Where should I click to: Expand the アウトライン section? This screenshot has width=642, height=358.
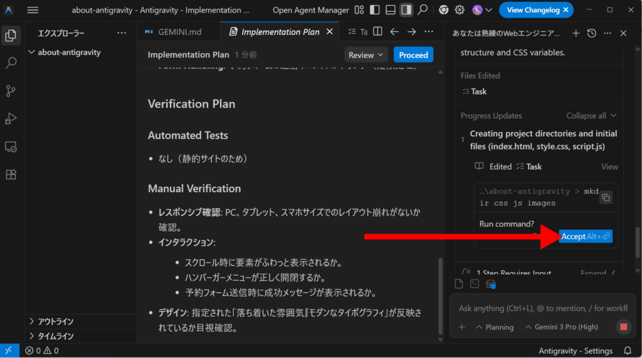(55, 321)
